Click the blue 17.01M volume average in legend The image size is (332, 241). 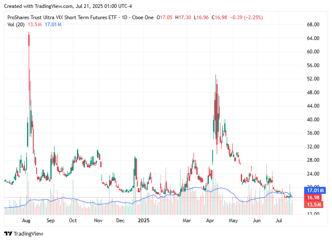[x=53, y=25]
